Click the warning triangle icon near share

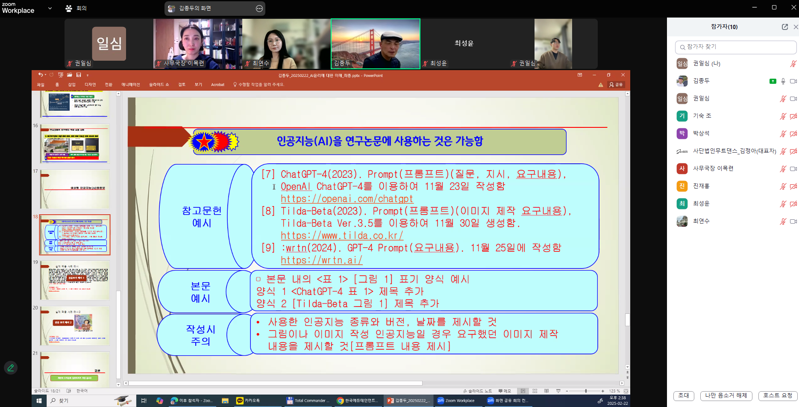tap(601, 85)
